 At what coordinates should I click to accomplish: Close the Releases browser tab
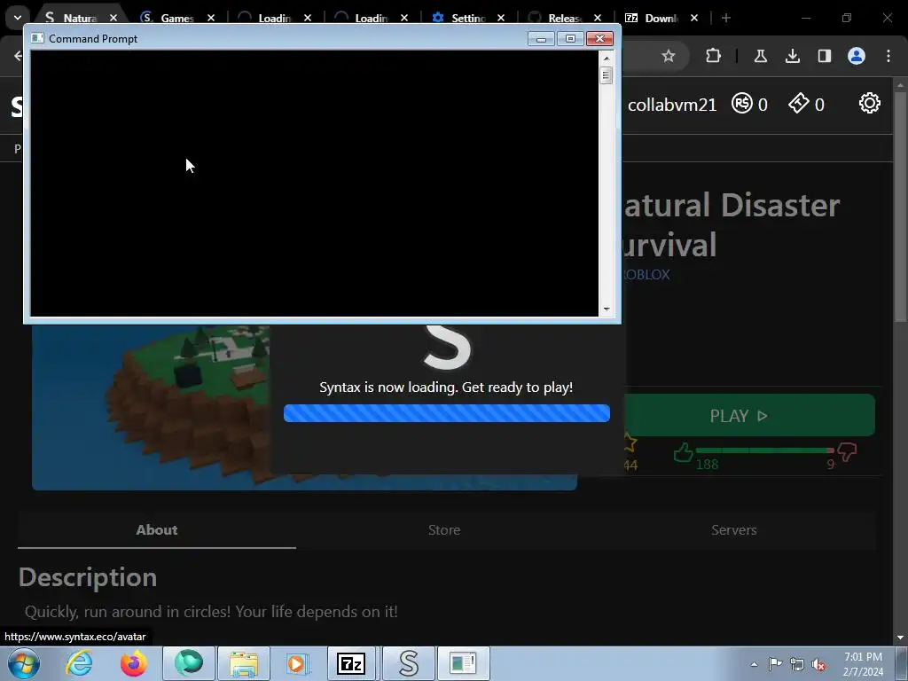coord(598,18)
